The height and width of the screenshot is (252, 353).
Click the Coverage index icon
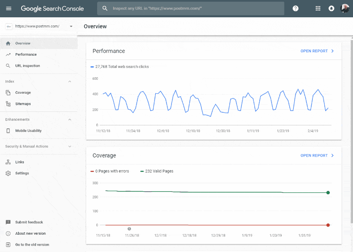tap(8, 92)
